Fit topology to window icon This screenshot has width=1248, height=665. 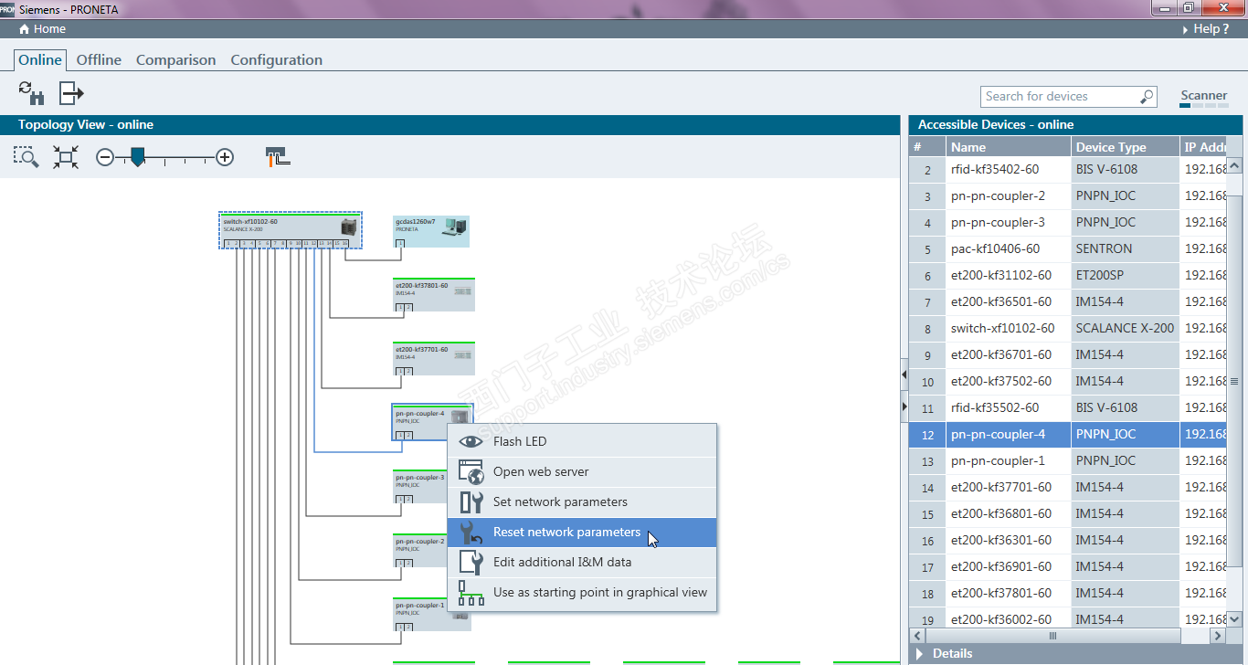[65, 157]
